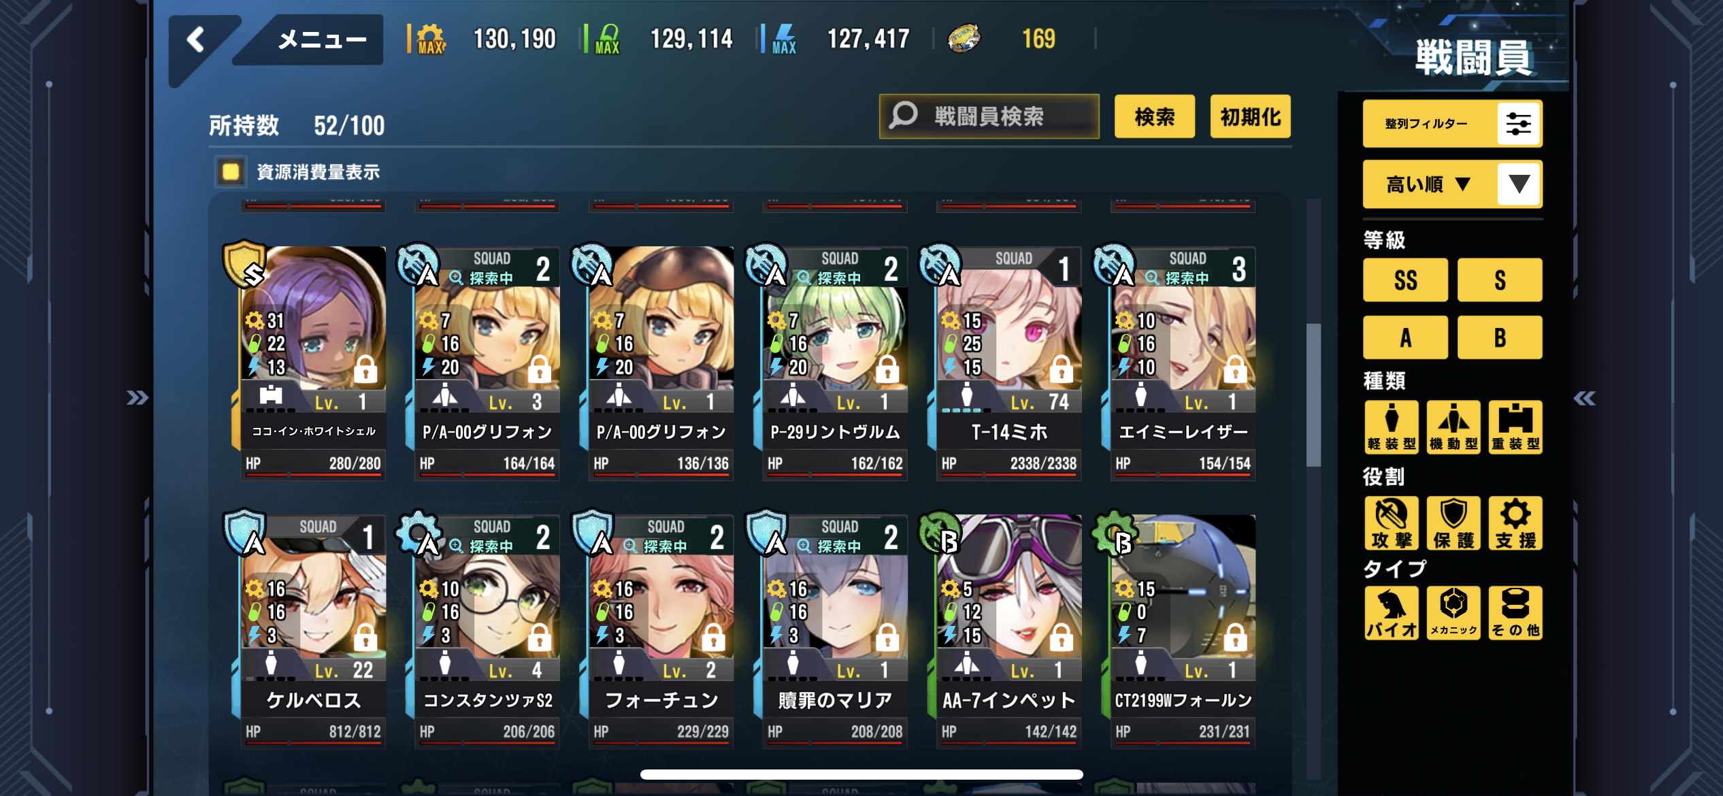Image resolution: width=1723 pixels, height=796 pixels.
Task: Filter by メカニック mechanic type icon
Action: coord(1454,613)
